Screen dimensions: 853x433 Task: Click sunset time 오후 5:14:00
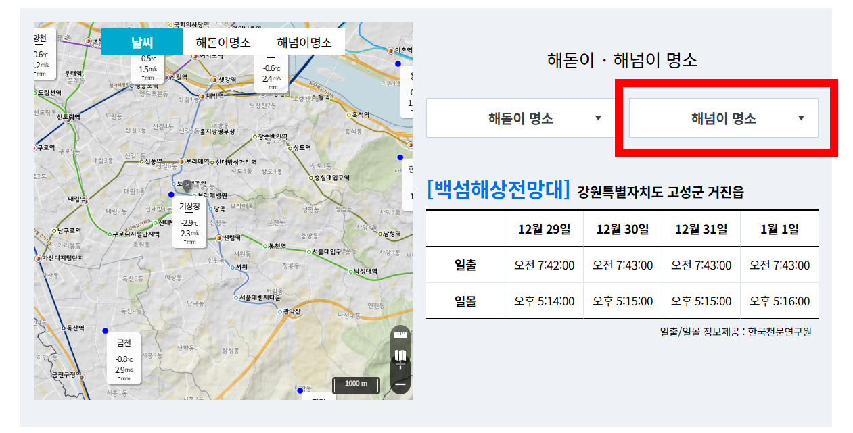click(544, 301)
